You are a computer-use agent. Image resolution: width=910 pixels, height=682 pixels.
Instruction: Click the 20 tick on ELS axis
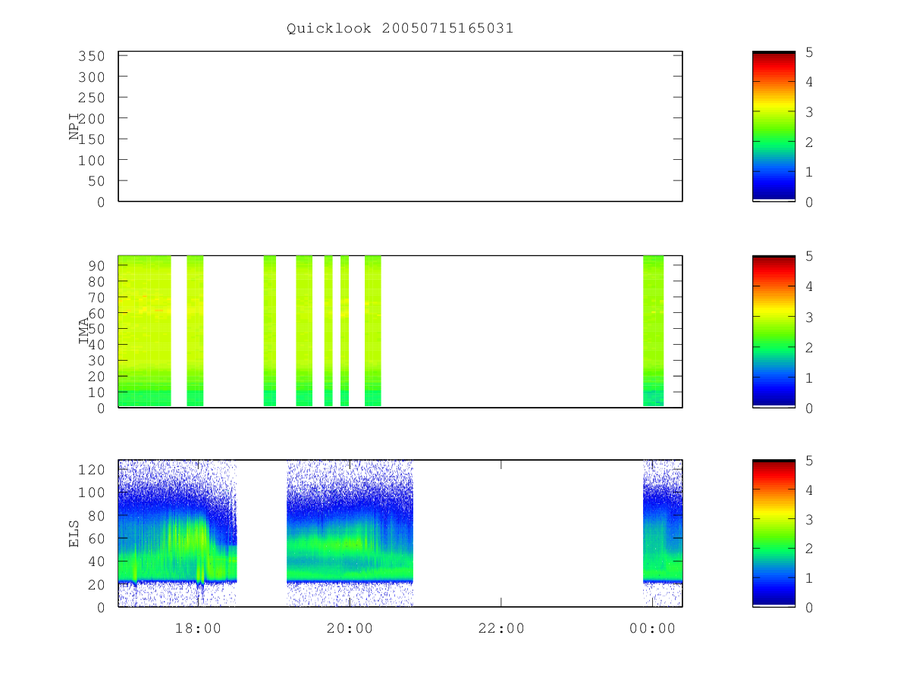[x=96, y=584]
